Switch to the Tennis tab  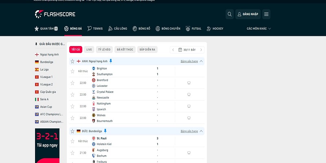tap(95, 29)
